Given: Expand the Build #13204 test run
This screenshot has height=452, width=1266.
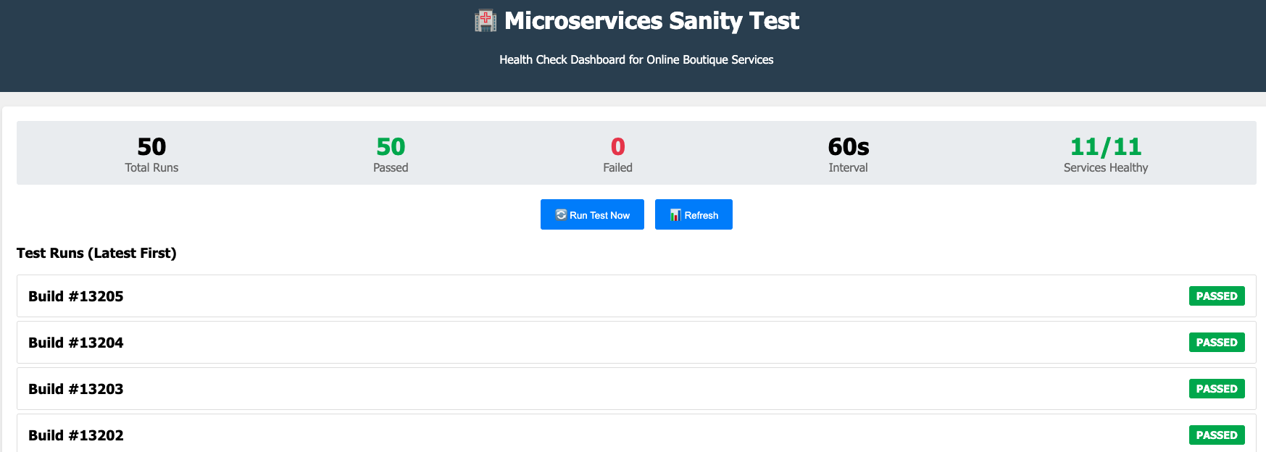Looking at the screenshot, I should click(636, 342).
